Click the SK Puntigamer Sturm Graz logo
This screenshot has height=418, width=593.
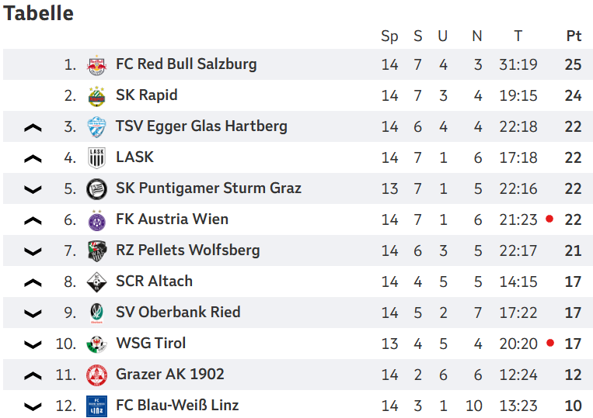tap(96, 189)
